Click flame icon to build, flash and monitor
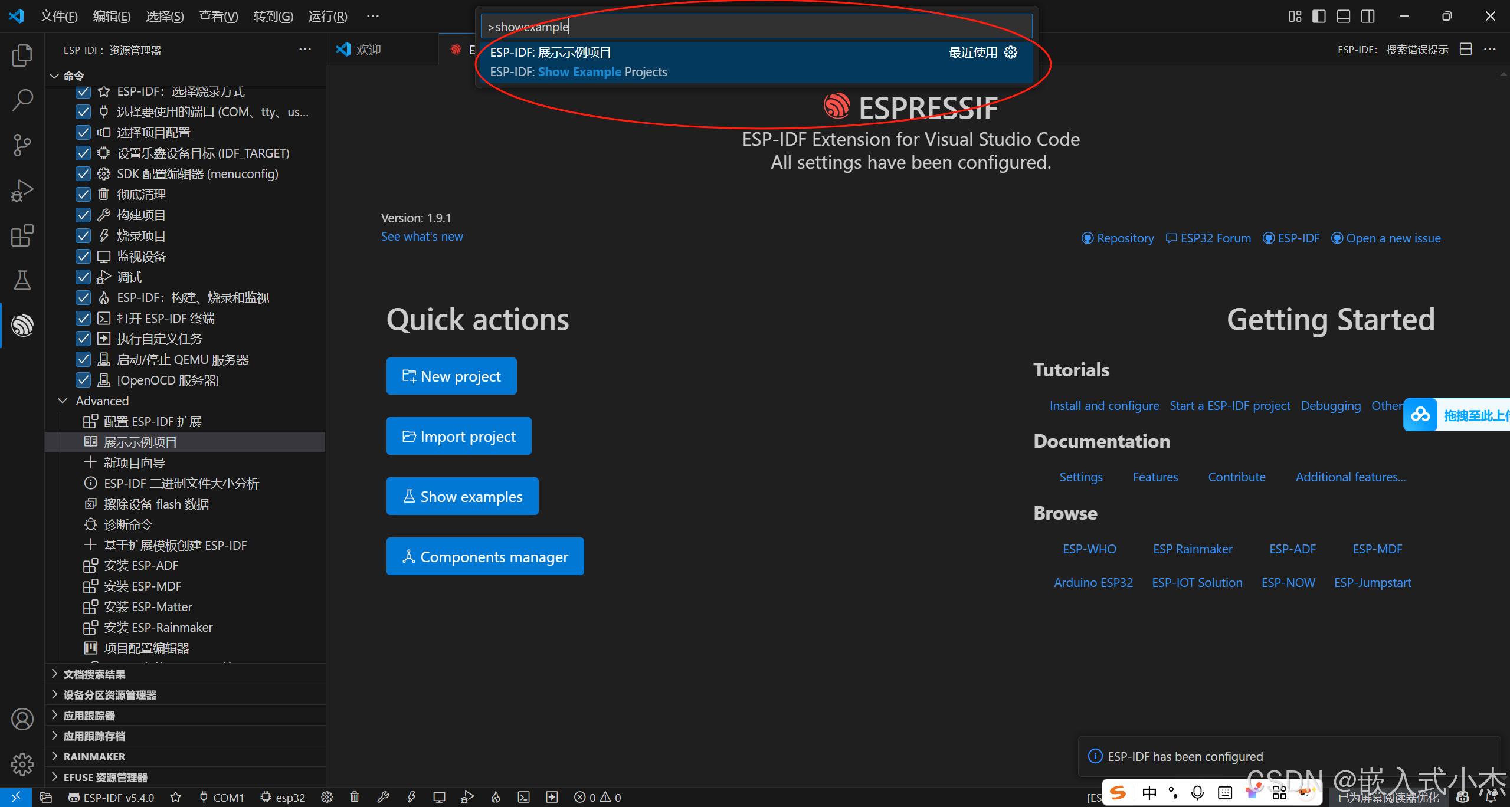This screenshot has height=807, width=1510. [x=495, y=797]
